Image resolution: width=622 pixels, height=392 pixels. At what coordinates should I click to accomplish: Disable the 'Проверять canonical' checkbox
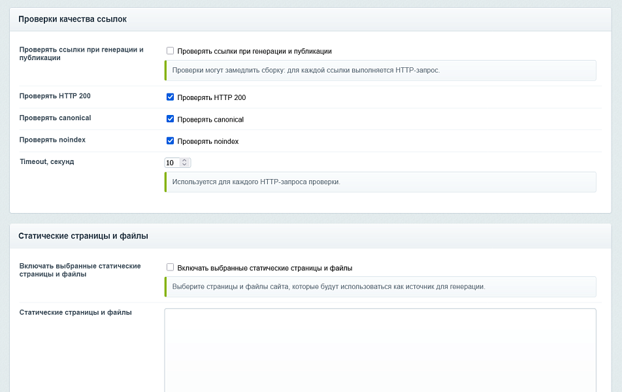pyautogui.click(x=170, y=119)
